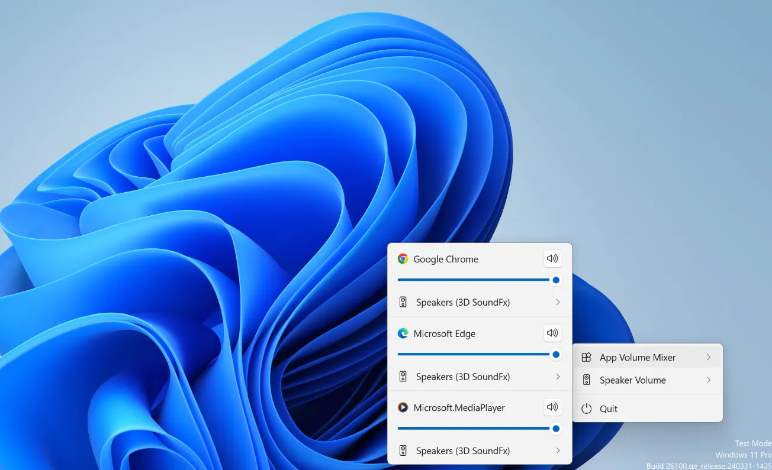Screen dimensions: 772x470
Task: Adjust the Microsoft Edge volume slider
Action: point(479,354)
